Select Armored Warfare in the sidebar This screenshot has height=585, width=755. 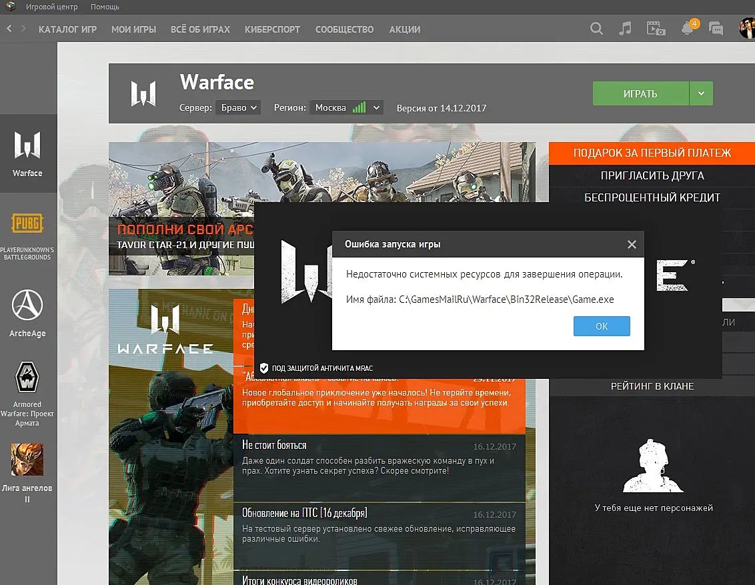tap(27, 394)
